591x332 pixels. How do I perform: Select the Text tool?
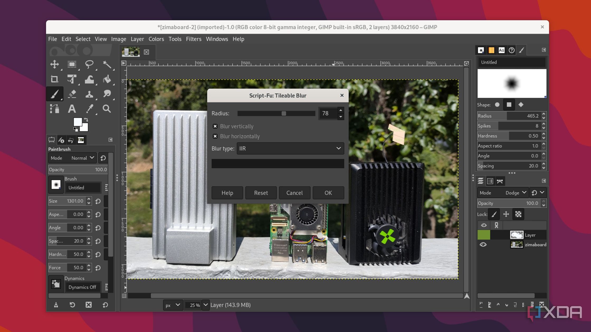pyautogui.click(x=72, y=109)
